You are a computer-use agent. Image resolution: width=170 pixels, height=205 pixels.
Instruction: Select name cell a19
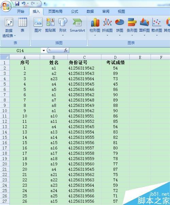click(x=54, y=164)
